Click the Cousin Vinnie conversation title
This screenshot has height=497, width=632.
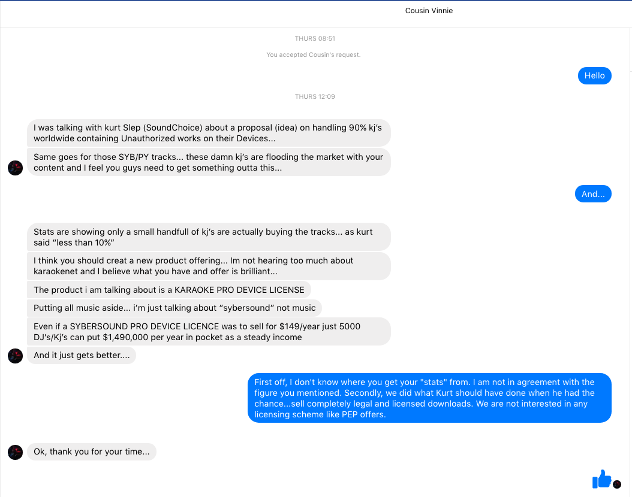tap(429, 11)
